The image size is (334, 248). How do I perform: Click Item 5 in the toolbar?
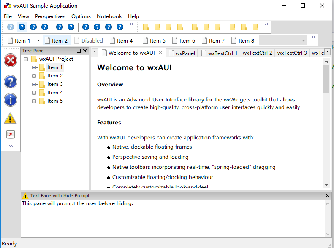154,40
